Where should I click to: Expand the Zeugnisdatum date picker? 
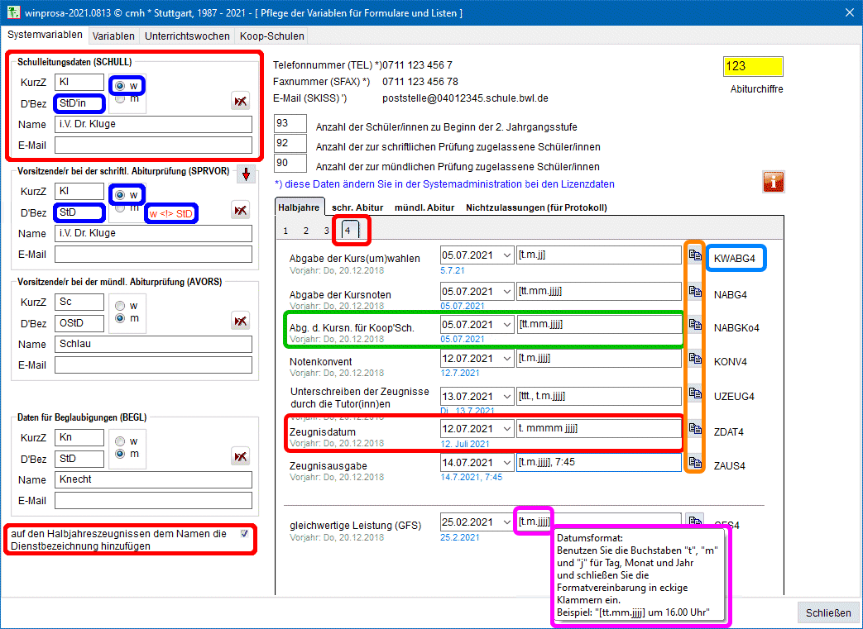(x=507, y=428)
